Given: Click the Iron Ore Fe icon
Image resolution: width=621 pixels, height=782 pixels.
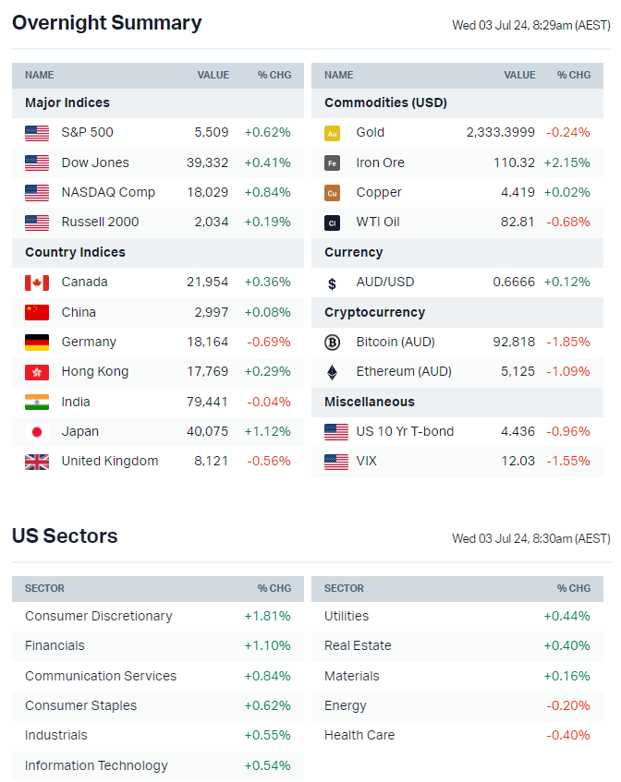Looking at the screenshot, I should (332, 163).
